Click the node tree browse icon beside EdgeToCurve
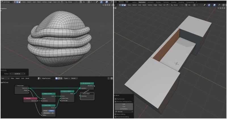 coord(39,78)
